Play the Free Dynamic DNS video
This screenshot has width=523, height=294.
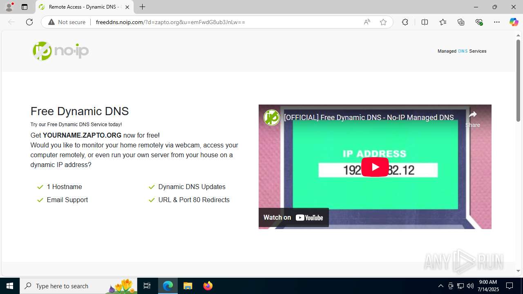click(x=375, y=167)
